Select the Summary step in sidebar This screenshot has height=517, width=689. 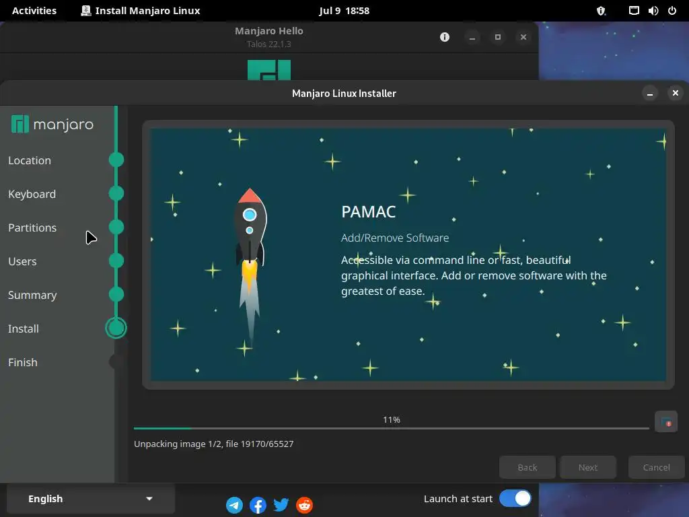[32, 295]
